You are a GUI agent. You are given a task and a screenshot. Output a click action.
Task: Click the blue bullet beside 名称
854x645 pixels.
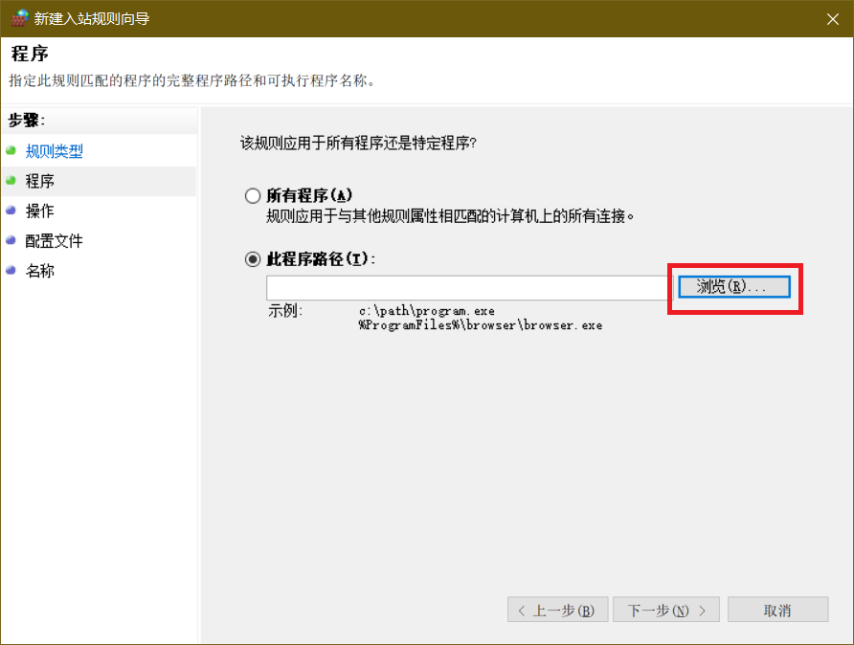tap(11, 270)
